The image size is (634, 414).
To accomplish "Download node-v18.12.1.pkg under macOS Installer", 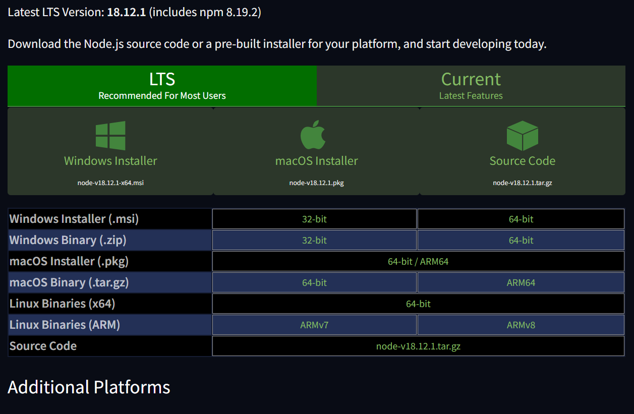I will (x=316, y=183).
